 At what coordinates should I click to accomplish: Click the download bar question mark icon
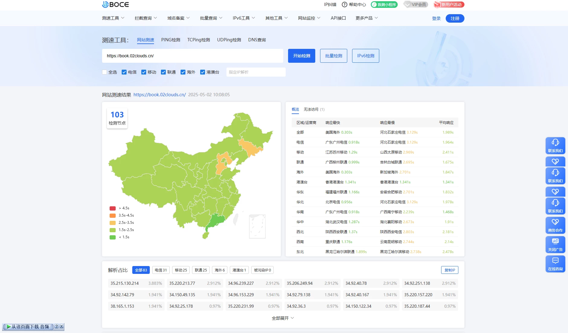[56, 326]
